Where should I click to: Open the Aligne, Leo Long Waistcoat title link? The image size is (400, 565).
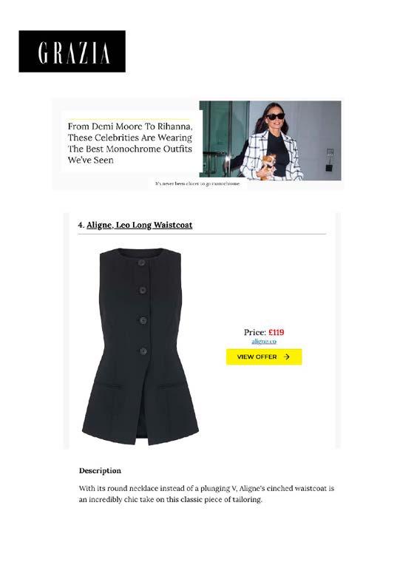coord(139,226)
